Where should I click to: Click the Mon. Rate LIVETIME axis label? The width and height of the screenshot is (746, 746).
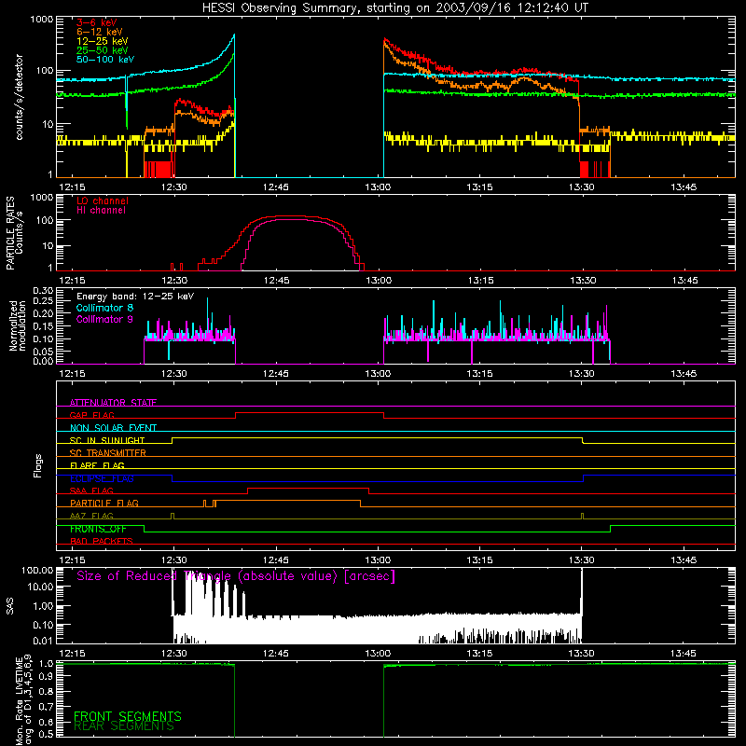click(x=23, y=701)
